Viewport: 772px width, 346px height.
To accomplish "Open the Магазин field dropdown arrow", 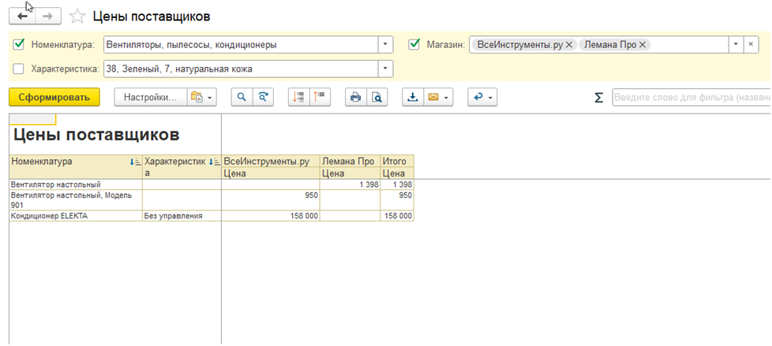I will 736,45.
